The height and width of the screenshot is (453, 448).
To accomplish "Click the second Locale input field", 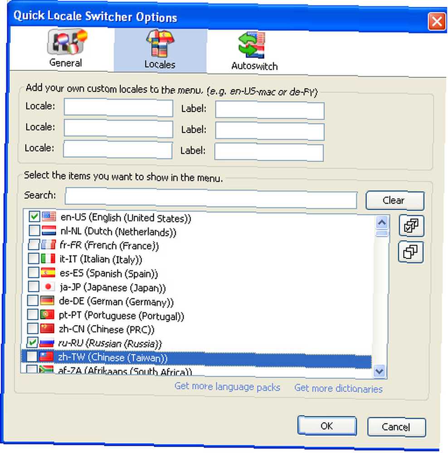I will coord(118,129).
